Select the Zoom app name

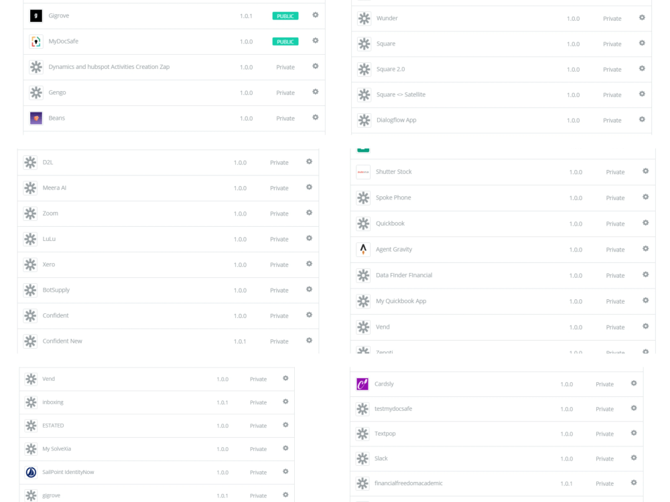click(x=50, y=213)
